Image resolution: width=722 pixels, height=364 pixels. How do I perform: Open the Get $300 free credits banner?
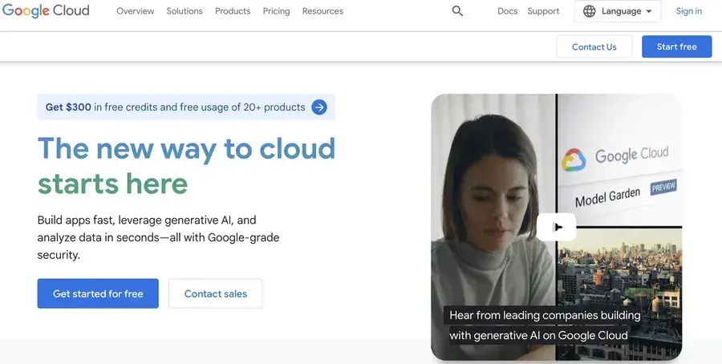pyautogui.click(x=175, y=107)
